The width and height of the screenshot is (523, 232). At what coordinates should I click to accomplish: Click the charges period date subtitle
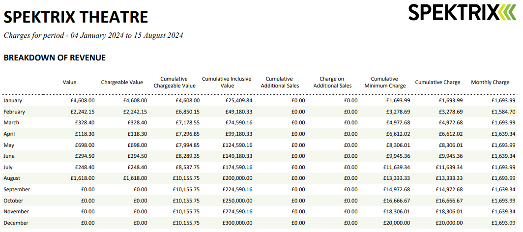pyautogui.click(x=93, y=36)
